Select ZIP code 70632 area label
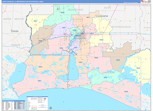The height and width of the screenshot is (111, 153). tap(105, 77)
